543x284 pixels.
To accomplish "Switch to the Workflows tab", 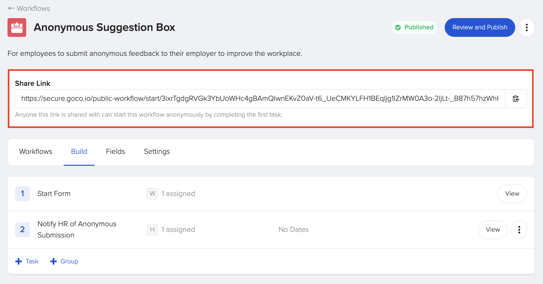I will (x=36, y=152).
